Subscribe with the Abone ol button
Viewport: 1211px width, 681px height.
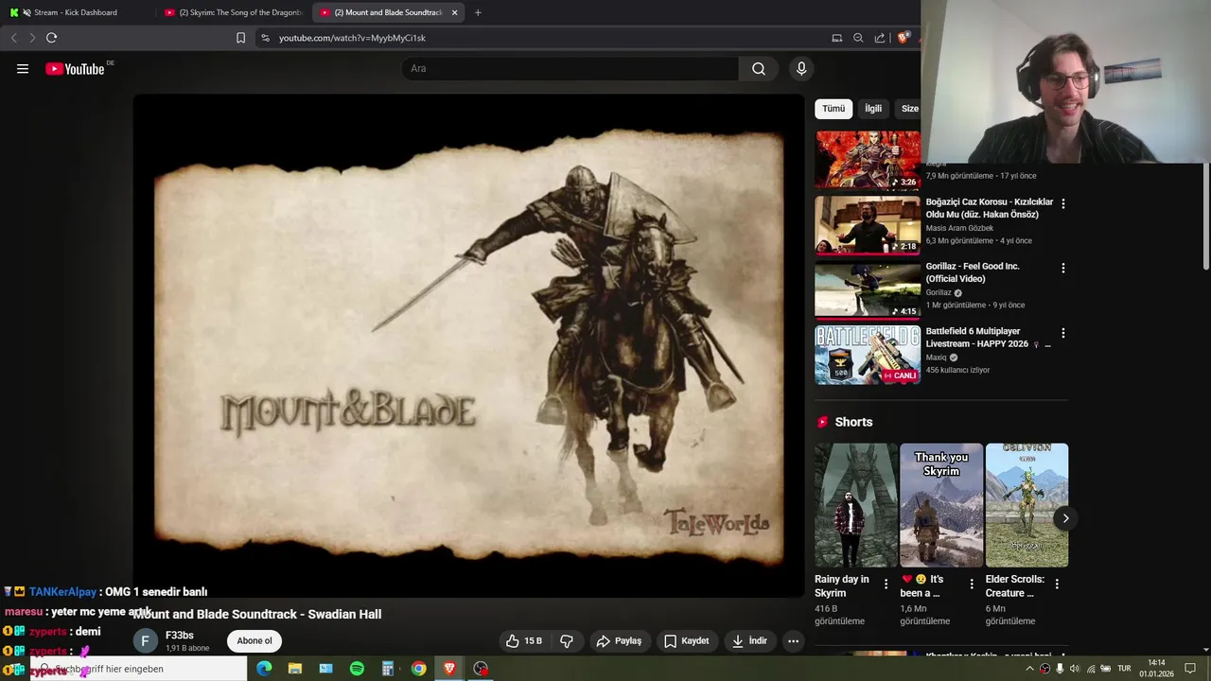[x=254, y=641]
